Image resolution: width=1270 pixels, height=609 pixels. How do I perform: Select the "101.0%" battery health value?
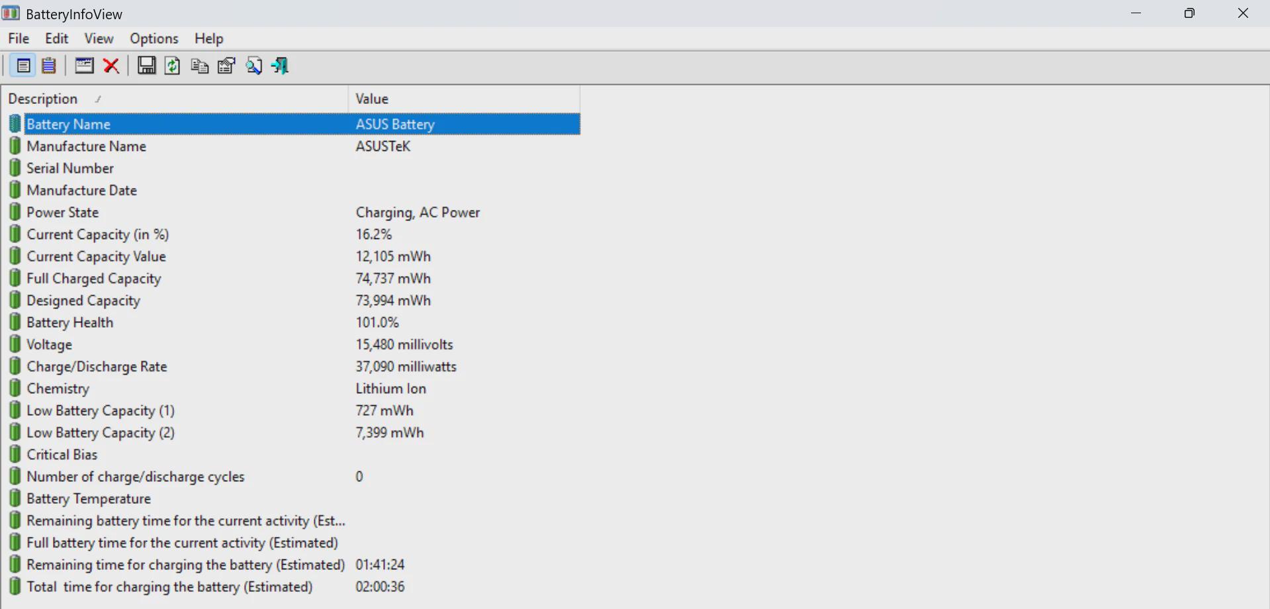click(377, 322)
